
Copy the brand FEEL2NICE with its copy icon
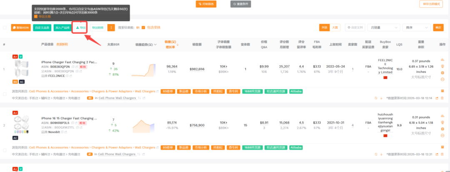[x=67, y=76]
